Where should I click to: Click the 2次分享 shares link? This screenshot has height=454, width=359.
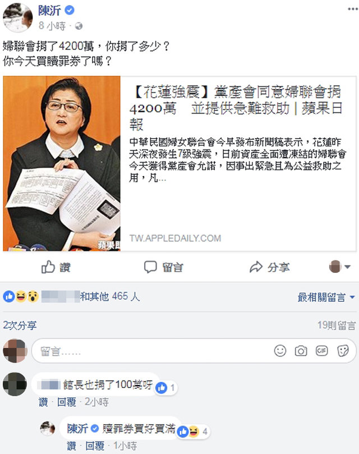(x=20, y=325)
